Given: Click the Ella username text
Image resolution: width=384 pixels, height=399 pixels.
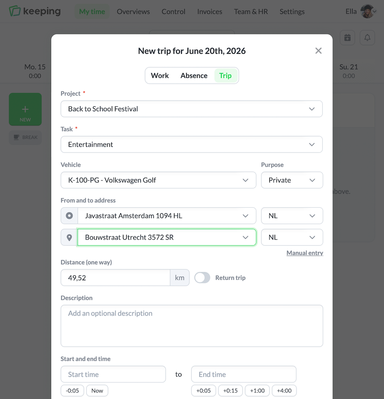Looking at the screenshot, I should pos(351,11).
